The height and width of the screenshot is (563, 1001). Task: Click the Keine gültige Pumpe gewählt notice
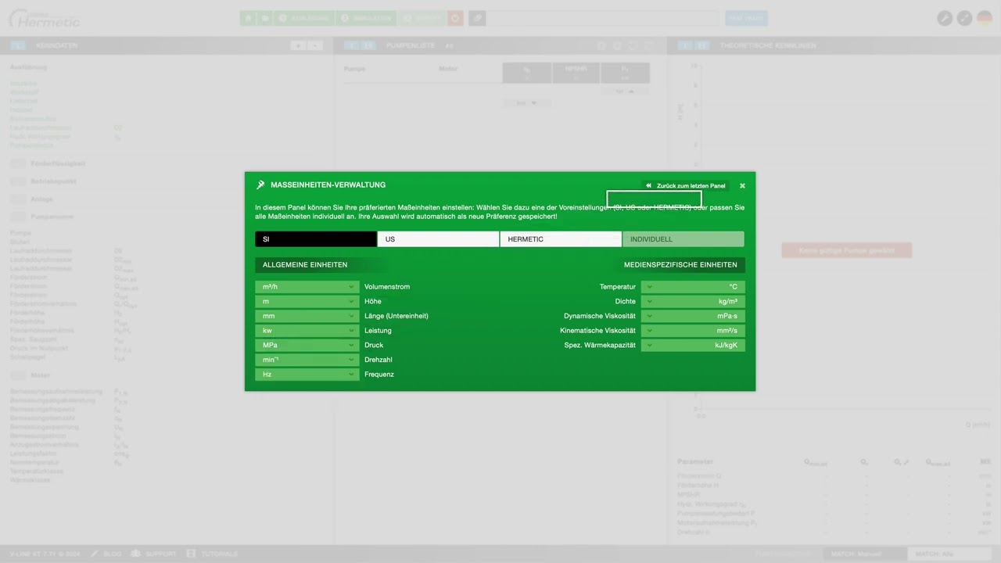847,250
